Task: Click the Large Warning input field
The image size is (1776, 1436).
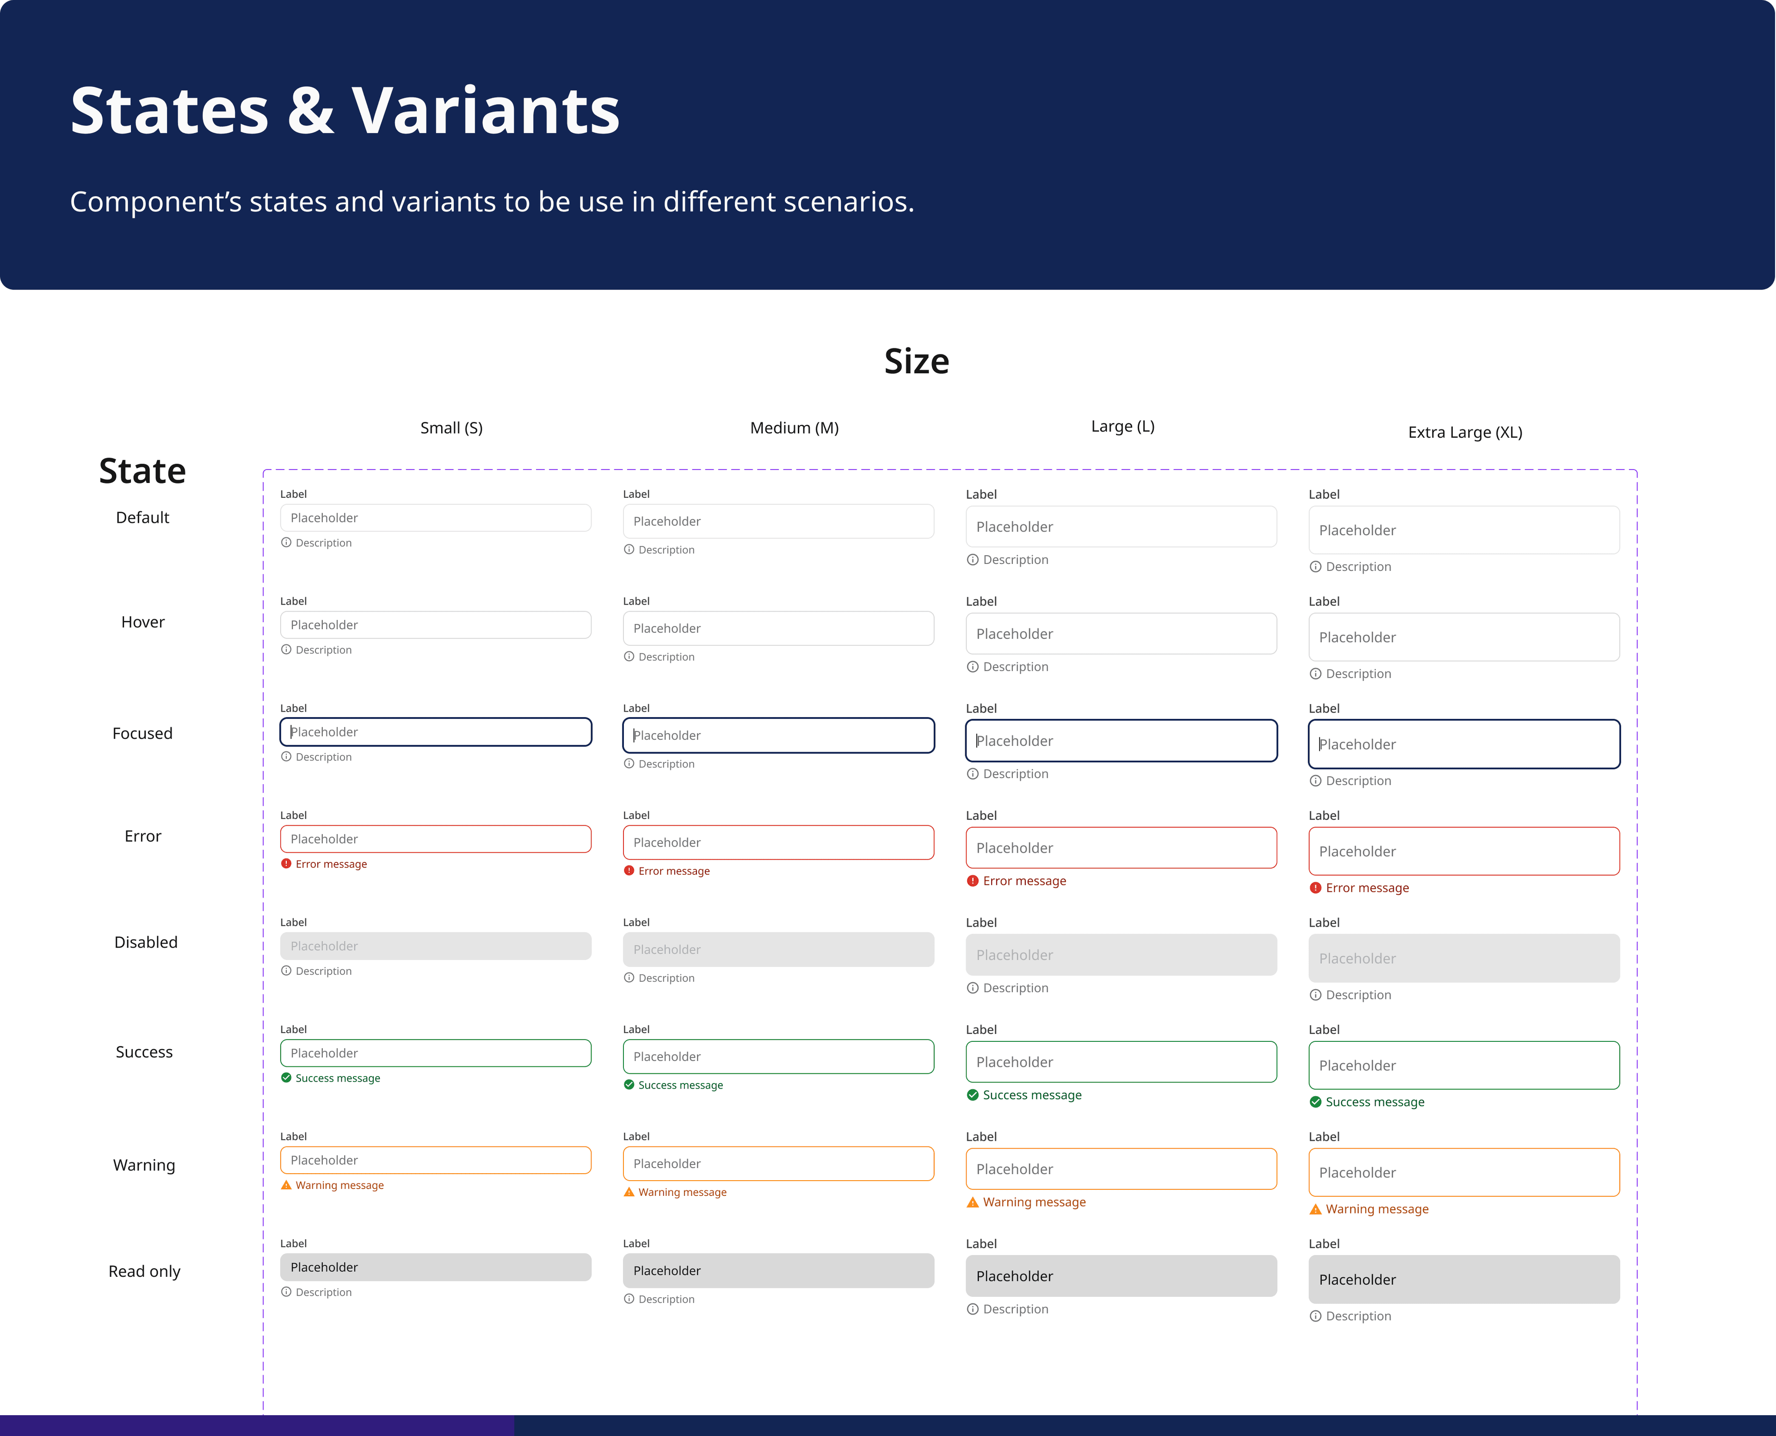Action: coord(1121,1169)
